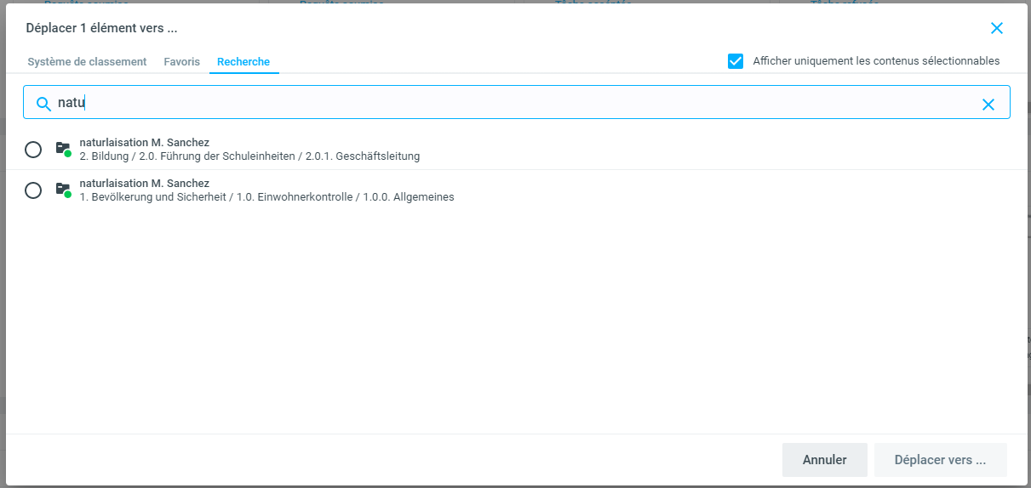Click the dossier icon of the Geschäftsleitung result
The width and height of the screenshot is (1031, 488).
tap(62, 149)
